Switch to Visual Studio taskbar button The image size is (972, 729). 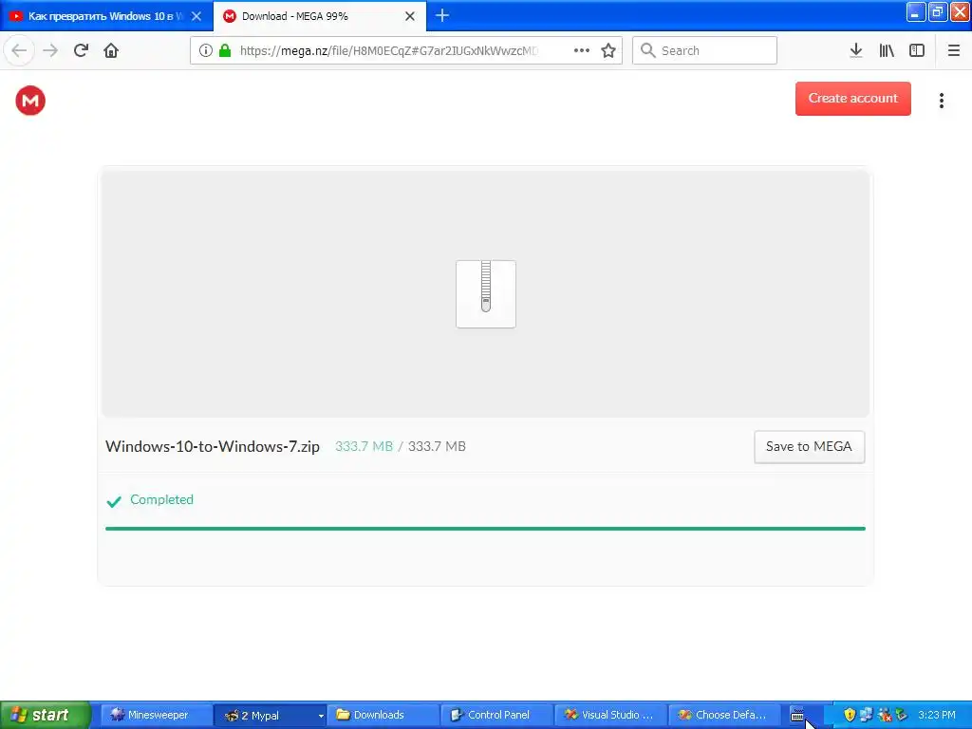coord(610,715)
